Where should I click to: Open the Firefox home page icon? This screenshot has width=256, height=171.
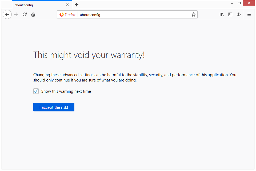coord(33,15)
